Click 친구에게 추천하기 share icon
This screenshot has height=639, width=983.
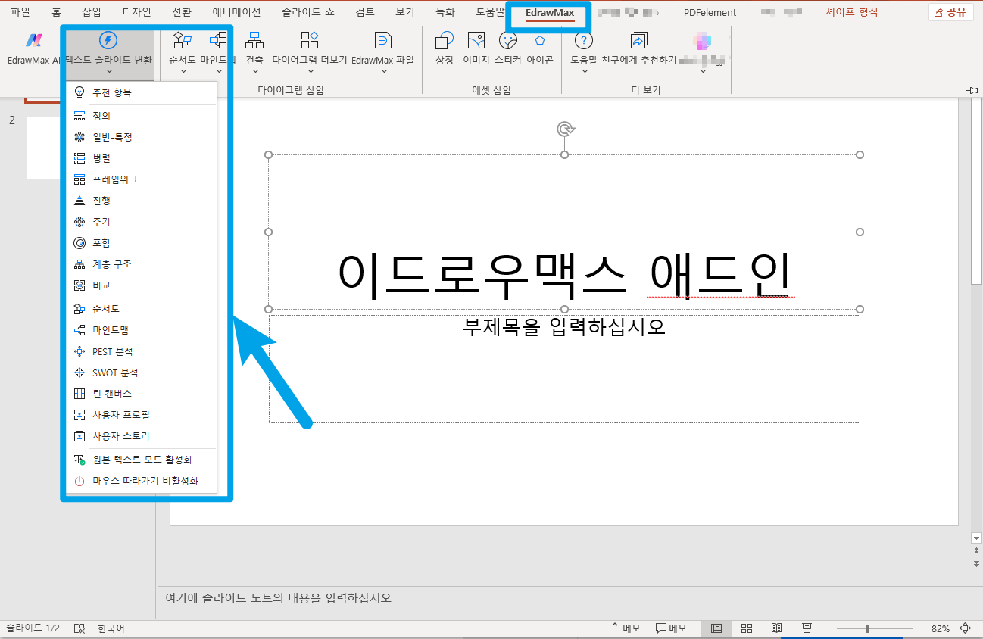(639, 41)
